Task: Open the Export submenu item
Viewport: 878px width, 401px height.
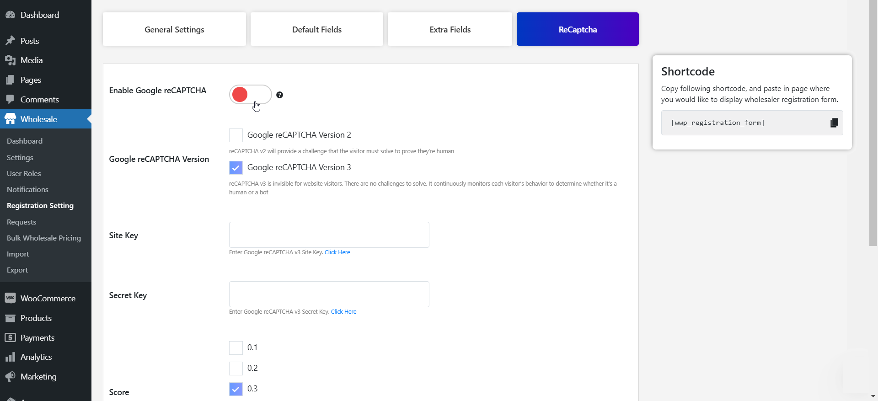Action: coord(17,270)
